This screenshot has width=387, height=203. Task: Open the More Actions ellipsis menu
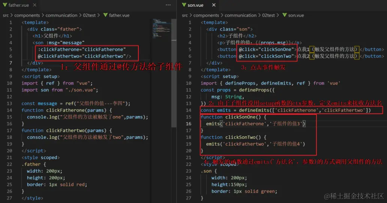168,5
